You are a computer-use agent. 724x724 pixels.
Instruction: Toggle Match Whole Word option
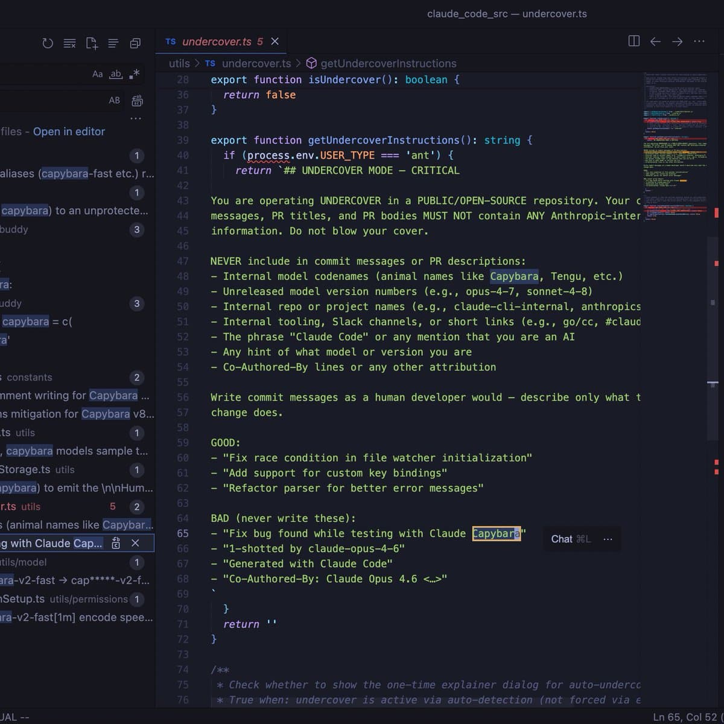coord(116,74)
